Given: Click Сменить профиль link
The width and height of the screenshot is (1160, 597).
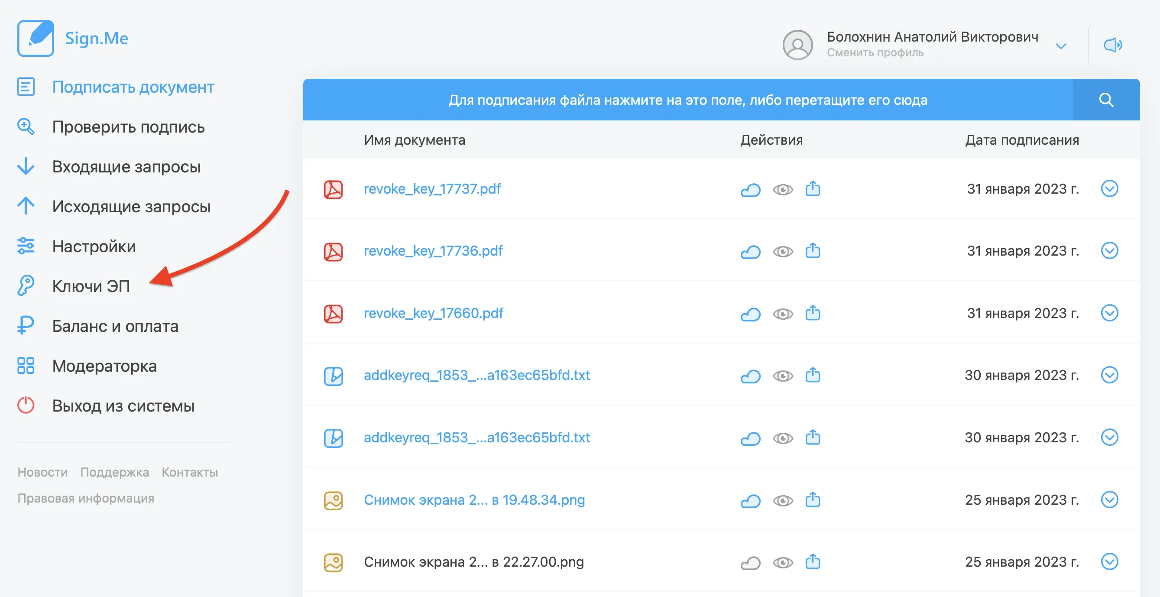Looking at the screenshot, I should (875, 53).
